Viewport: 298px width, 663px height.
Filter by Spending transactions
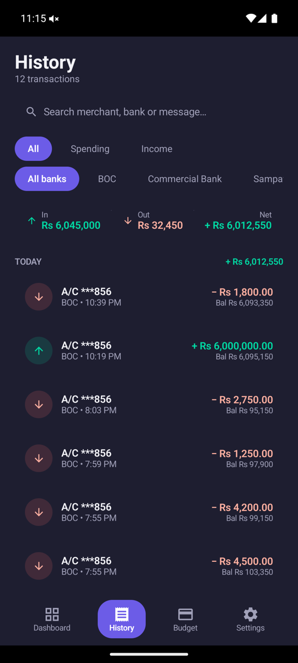click(x=90, y=149)
